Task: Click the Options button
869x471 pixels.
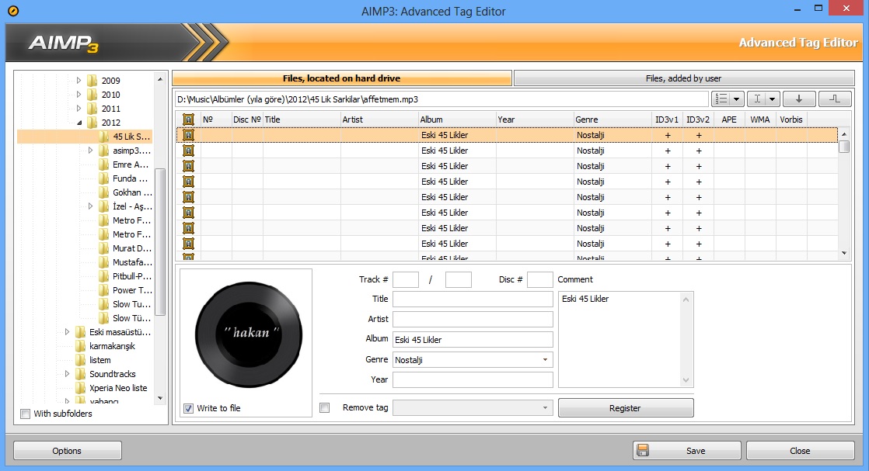Action: click(x=67, y=451)
